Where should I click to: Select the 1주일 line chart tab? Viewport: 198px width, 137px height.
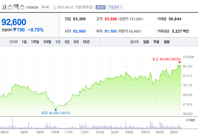coord(35,42)
